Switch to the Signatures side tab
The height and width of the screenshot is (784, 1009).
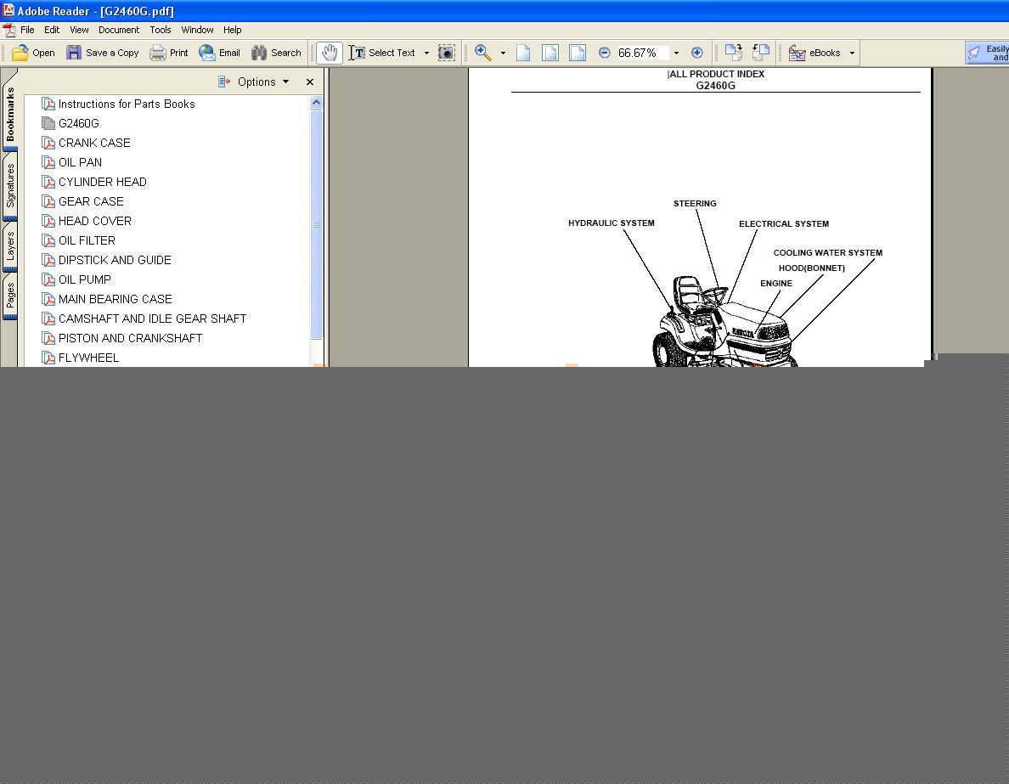[10, 185]
